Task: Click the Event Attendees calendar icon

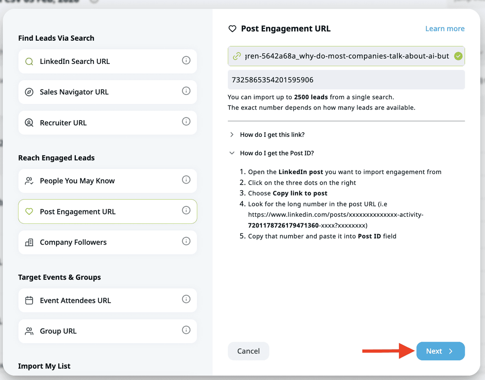Action: (x=29, y=300)
